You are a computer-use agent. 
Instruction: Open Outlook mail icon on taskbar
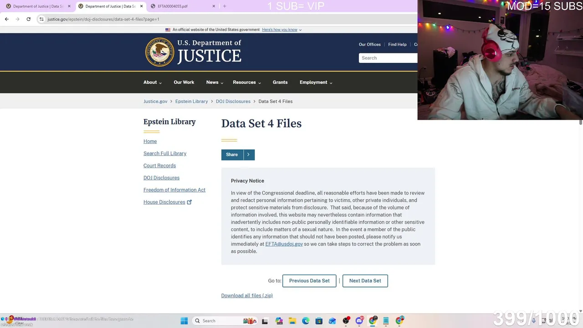point(332,321)
